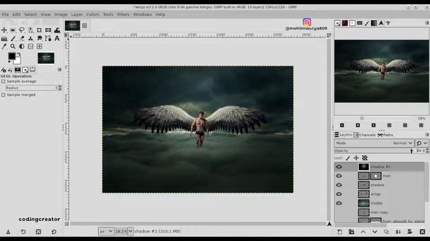Select the Paths tool
430x241 pixels.
coord(48,39)
